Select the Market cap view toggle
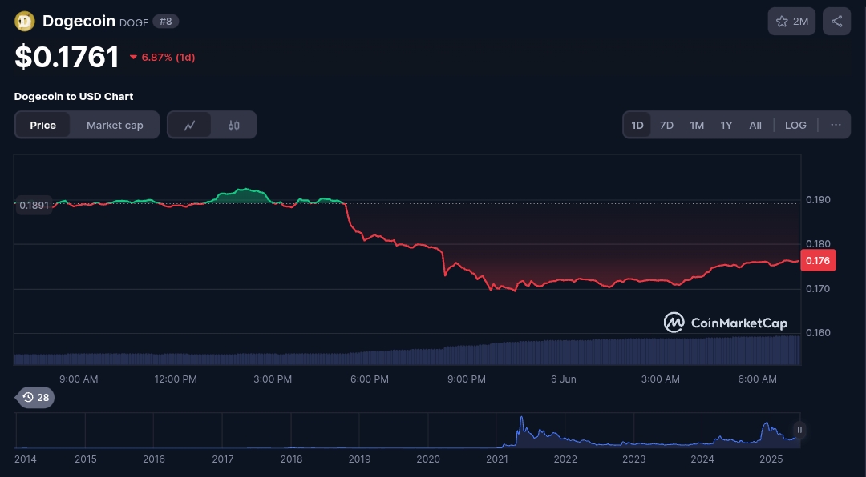The height and width of the screenshot is (477, 866). click(115, 125)
